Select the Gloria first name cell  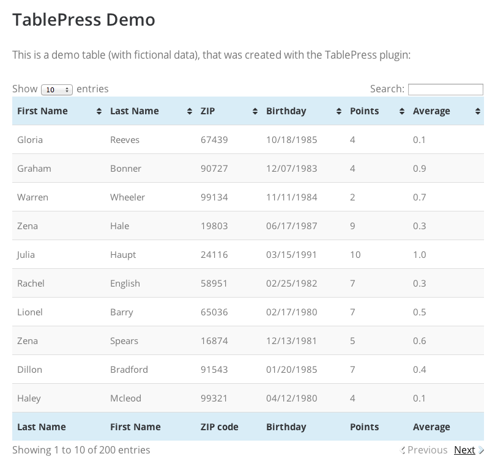[x=30, y=140]
